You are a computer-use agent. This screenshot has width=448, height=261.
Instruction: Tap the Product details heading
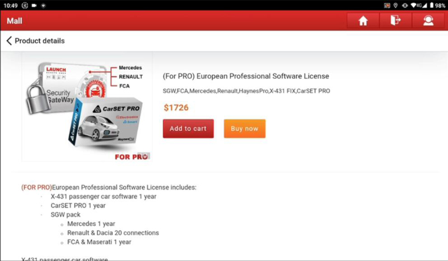pos(40,41)
